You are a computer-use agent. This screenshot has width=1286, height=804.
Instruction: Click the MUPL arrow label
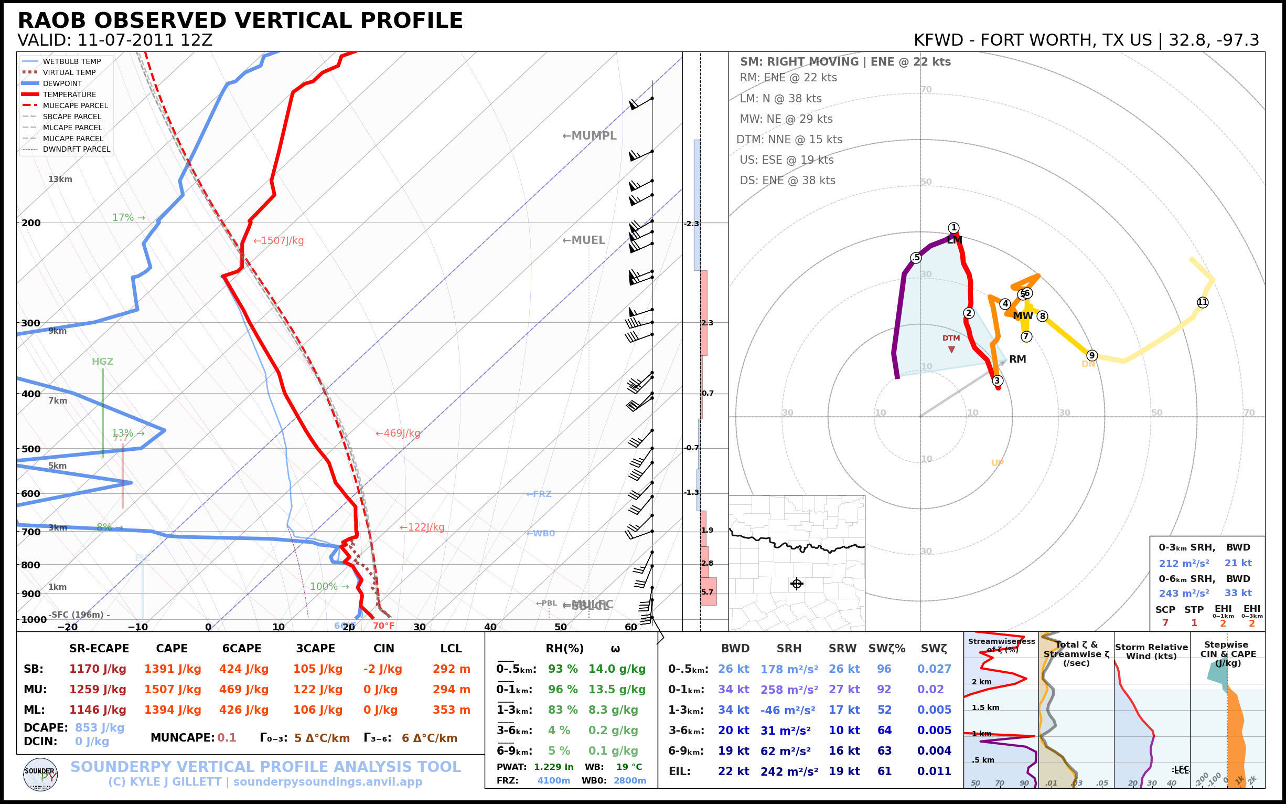pos(590,135)
